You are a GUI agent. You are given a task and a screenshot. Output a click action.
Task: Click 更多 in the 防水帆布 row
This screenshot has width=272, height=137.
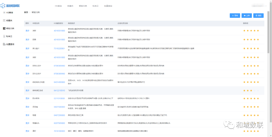click(28, 98)
